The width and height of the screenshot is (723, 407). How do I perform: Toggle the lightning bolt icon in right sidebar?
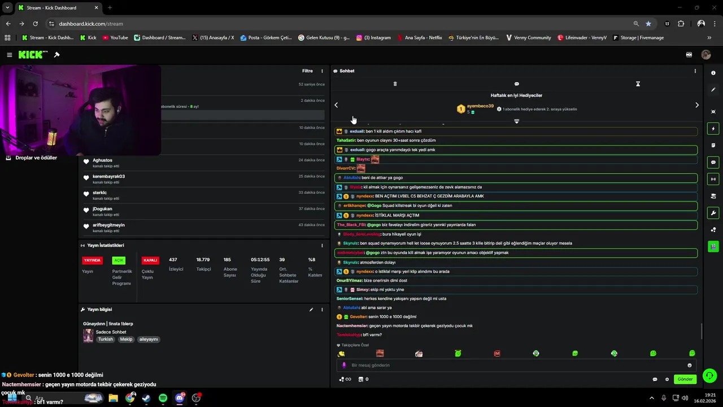713,129
